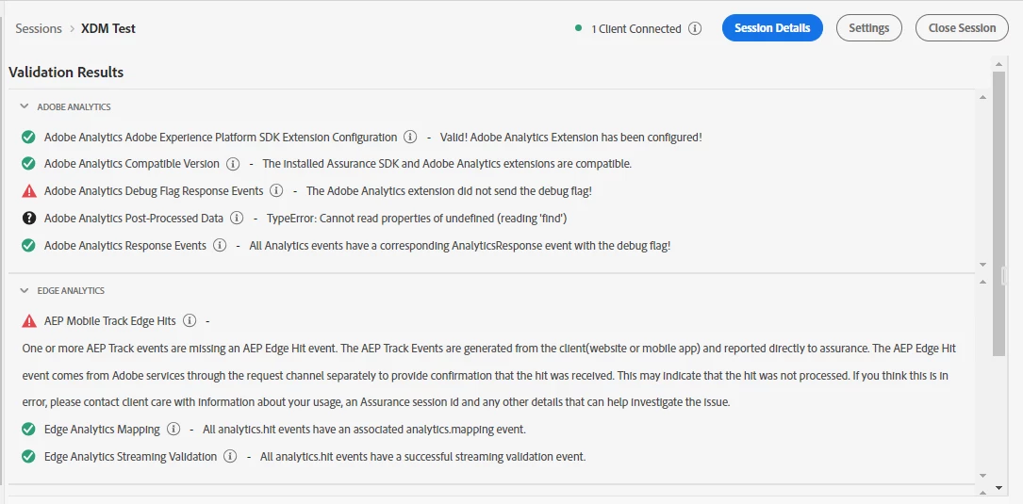Image resolution: width=1023 pixels, height=504 pixels.
Task: Click Validation Results heading
Action: [66, 73]
